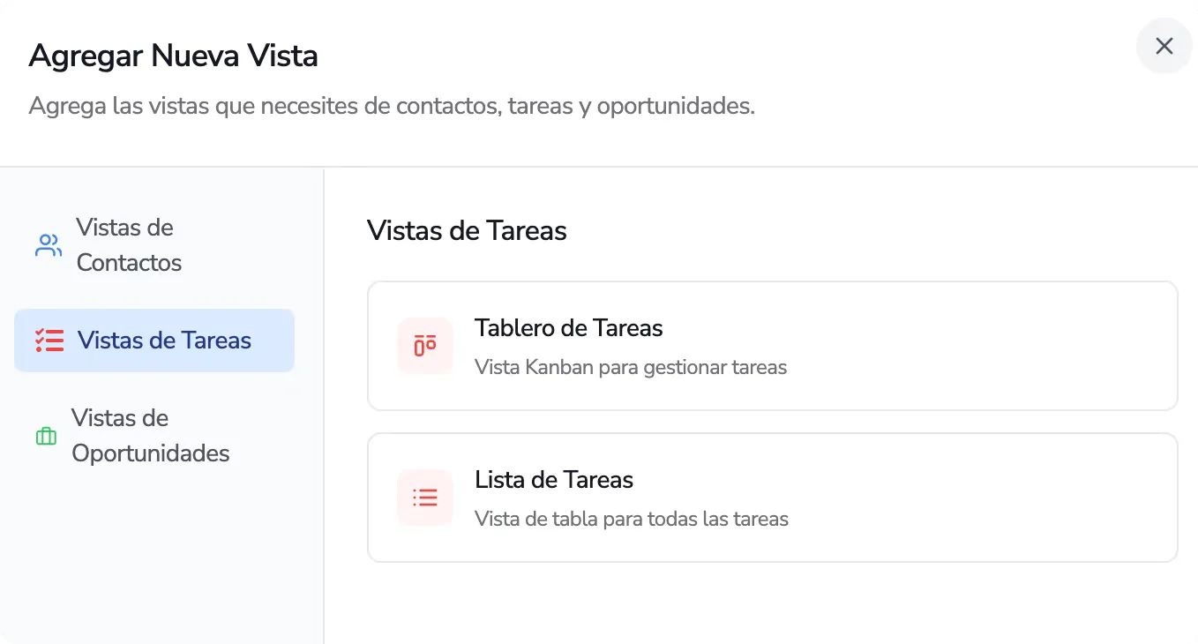The width and height of the screenshot is (1198, 644).
Task: Select the red checklist icon beside Vistas de Tareas
Action: point(50,341)
